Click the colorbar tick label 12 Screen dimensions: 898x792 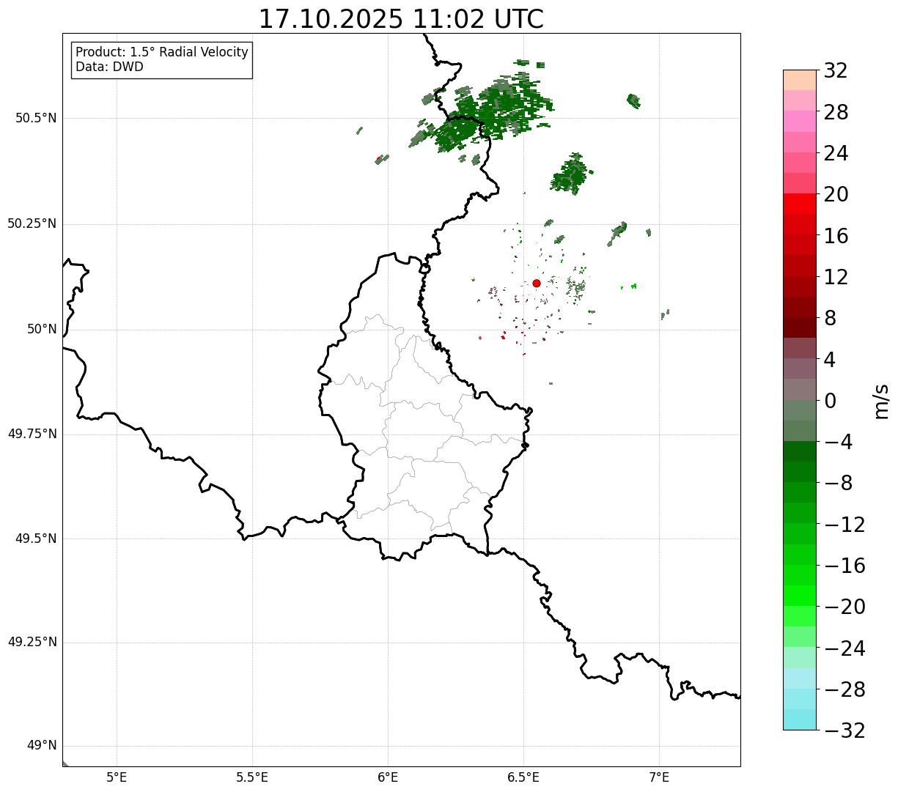click(836, 277)
